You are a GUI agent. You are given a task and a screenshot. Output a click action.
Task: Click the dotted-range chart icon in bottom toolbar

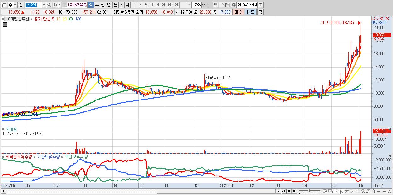(336, 191)
